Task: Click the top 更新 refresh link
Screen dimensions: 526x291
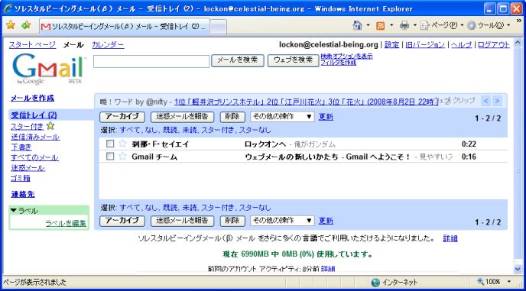Action: click(326, 117)
